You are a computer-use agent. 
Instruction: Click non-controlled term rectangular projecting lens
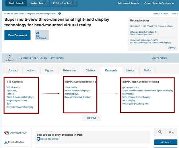[136, 104]
